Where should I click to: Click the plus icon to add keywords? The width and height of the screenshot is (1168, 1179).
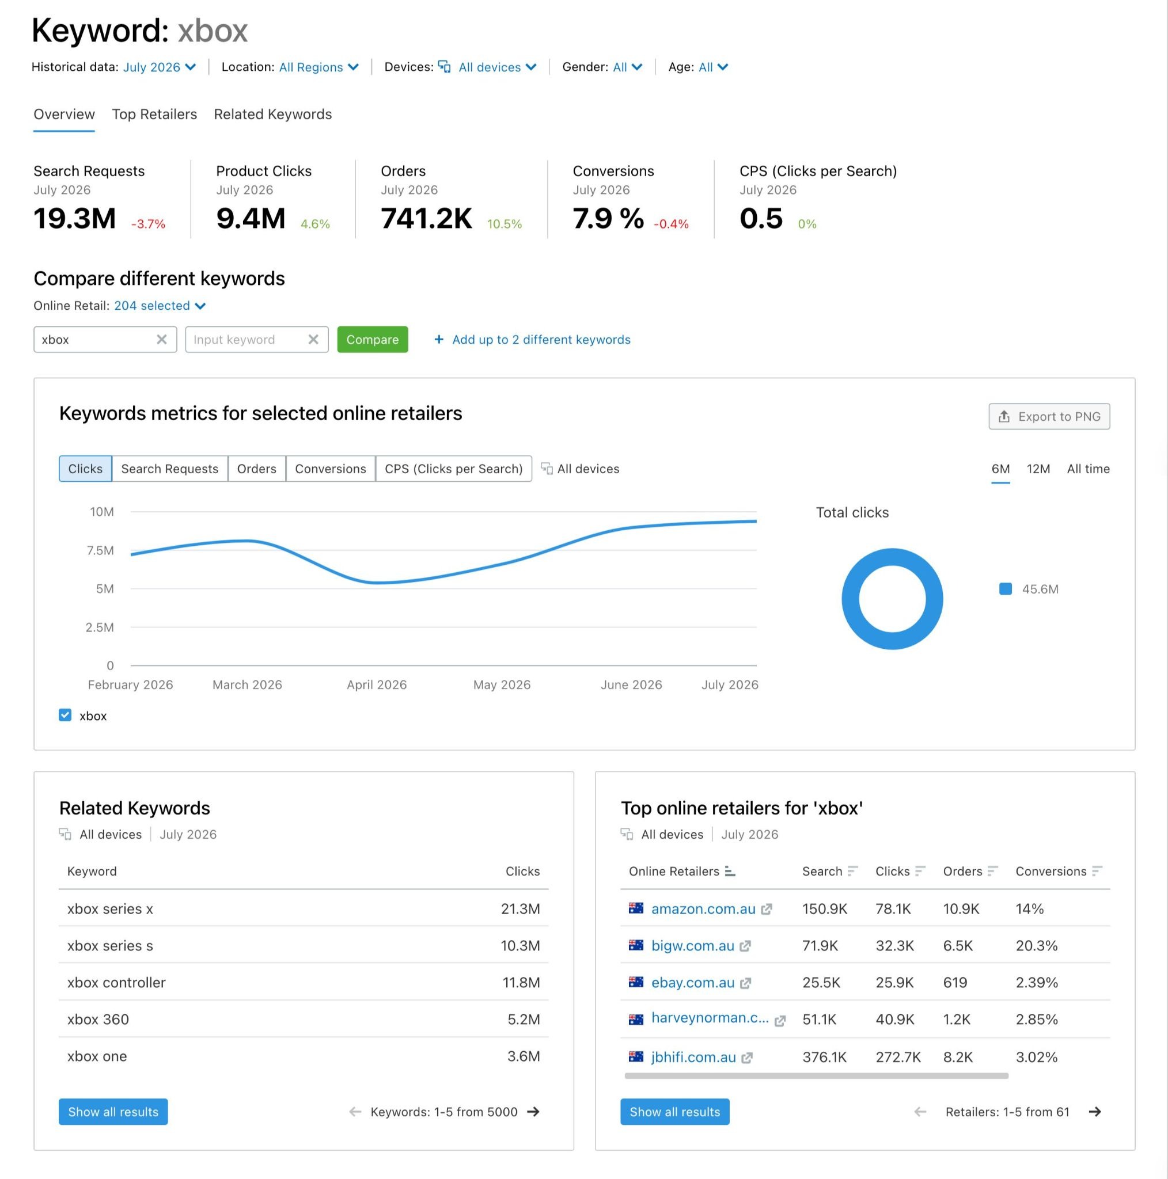pyautogui.click(x=438, y=339)
